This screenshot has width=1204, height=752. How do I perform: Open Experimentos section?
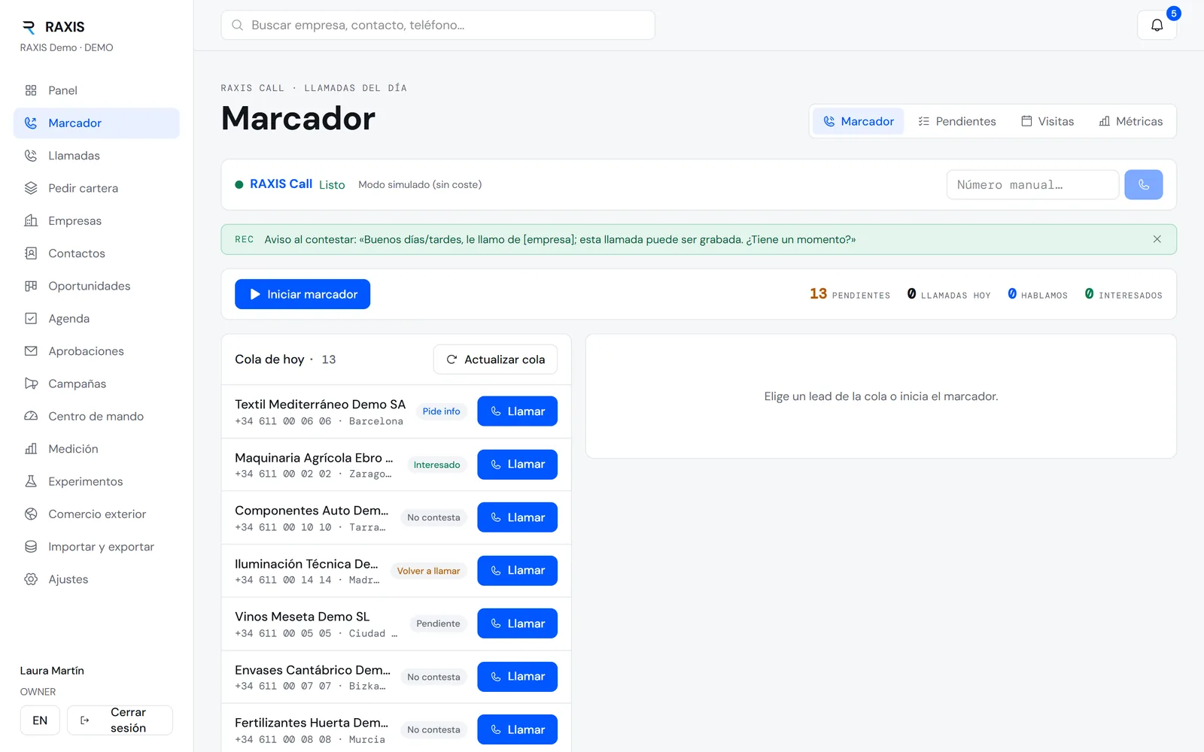[x=96, y=481]
